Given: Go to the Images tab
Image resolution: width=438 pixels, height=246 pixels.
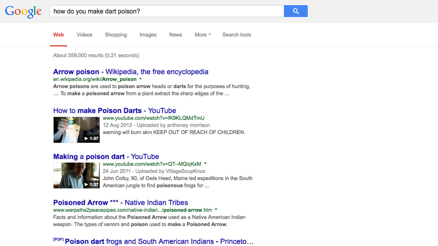Looking at the screenshot, I should (148, 35).
